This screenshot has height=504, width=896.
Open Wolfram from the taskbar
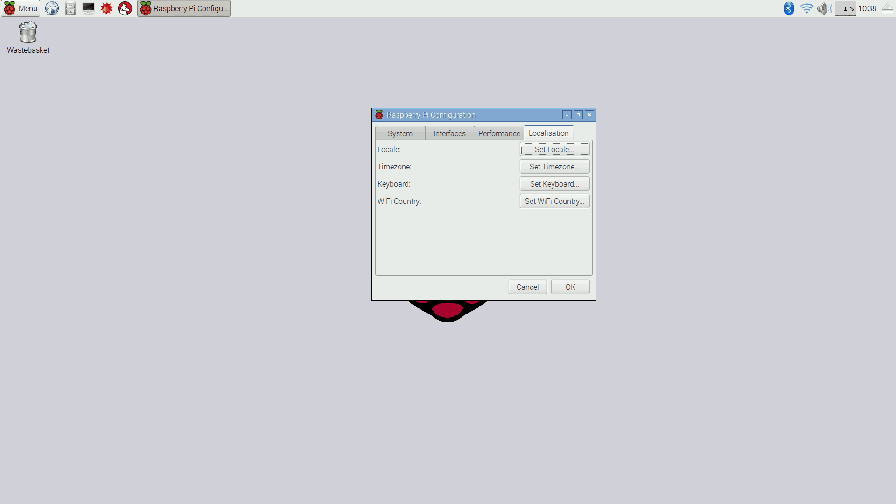click(106, 8)
